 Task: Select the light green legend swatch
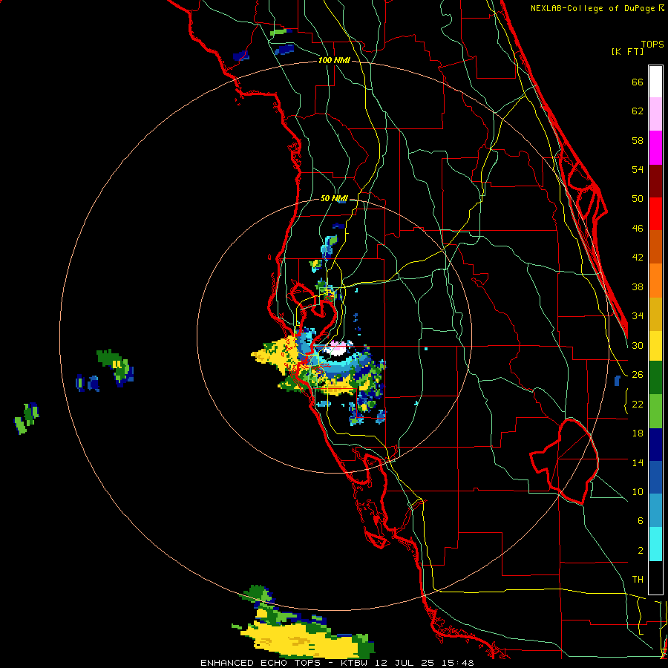point(655,411)
